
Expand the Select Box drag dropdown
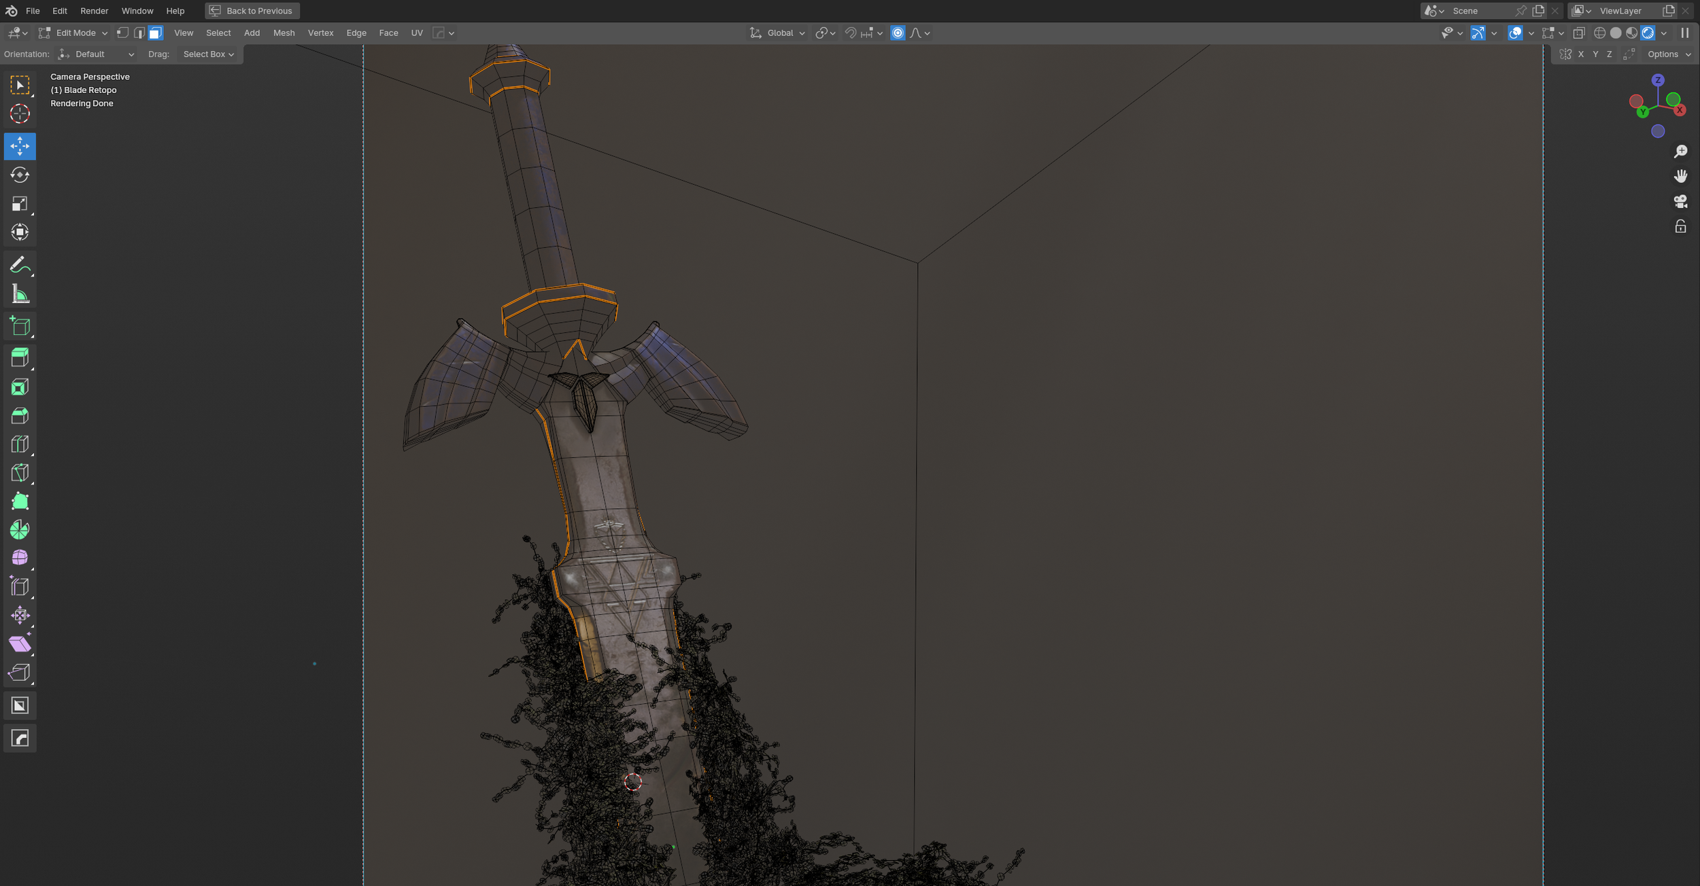[x=208, y=54]
